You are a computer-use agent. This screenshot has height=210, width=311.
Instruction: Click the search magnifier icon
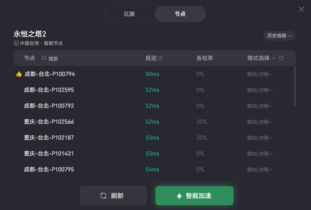pos(44,58)
